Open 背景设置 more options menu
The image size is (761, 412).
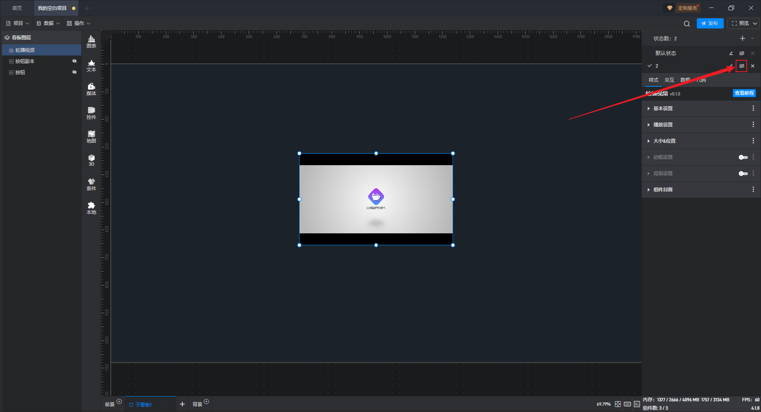pyautogui.click(x=753, y=174)
